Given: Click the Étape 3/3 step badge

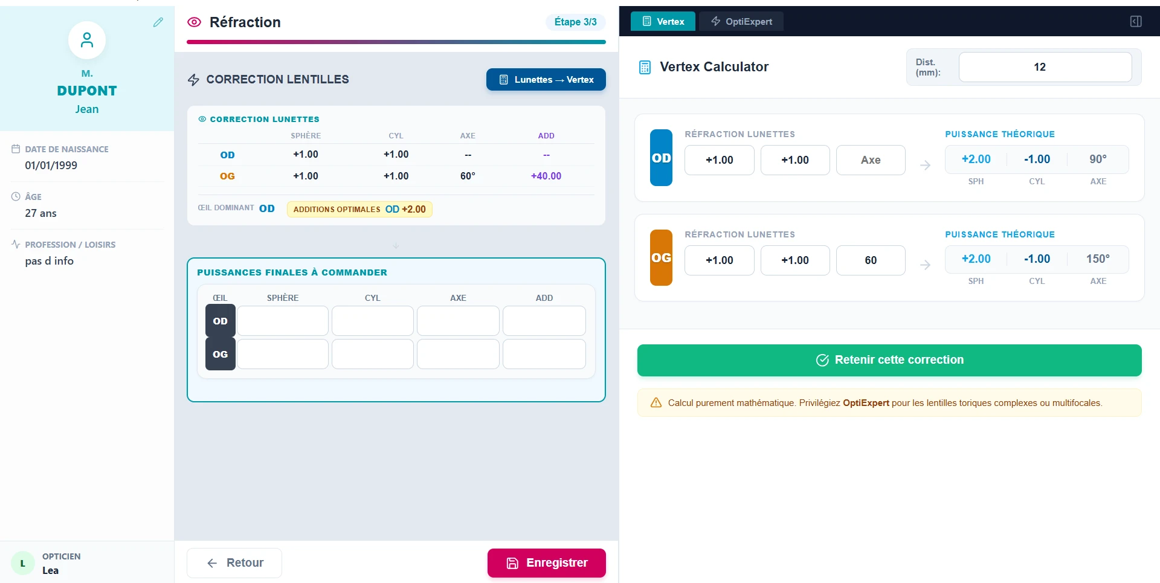Looking at the screenshot, I should click(575, 22).
